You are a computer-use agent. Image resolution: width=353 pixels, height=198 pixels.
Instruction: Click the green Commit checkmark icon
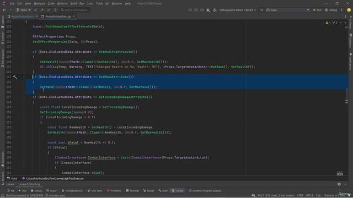[49, 10]
